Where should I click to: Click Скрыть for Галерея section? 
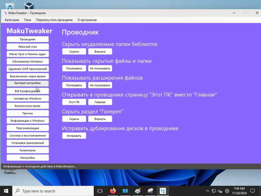(x=74, y=119)
